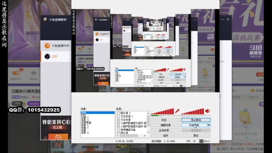
Task: Click the OBS preview area
Action: tap(146, 51)
